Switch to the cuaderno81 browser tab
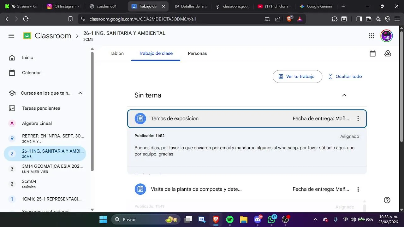This screenshot has height=227, width=404. pyautogui.click(x=106, y=6)
